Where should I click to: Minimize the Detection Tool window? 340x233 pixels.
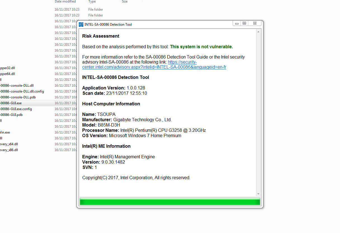point(237,23)
